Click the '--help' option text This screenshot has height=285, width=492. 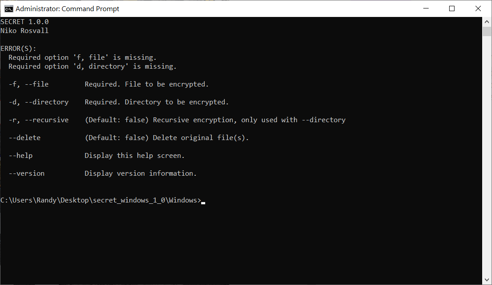(x=21, y=156)
